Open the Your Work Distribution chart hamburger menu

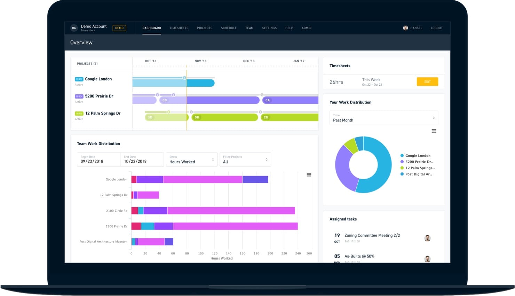coord(434,131)
